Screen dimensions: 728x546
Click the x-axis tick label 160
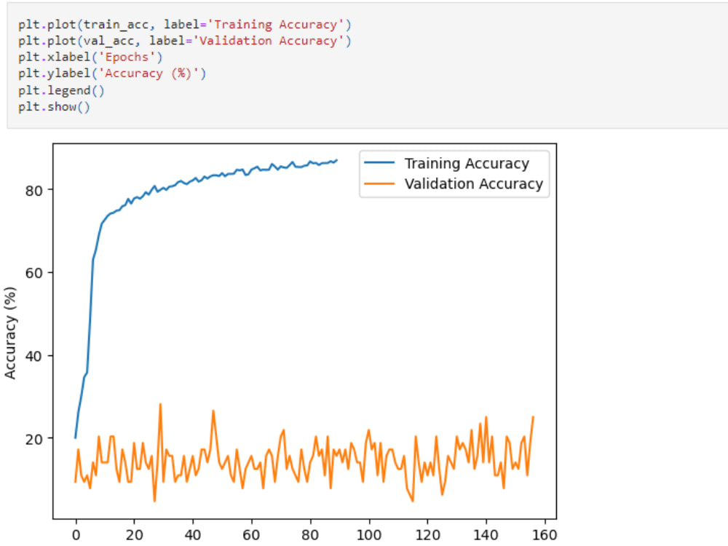point(545,535)
